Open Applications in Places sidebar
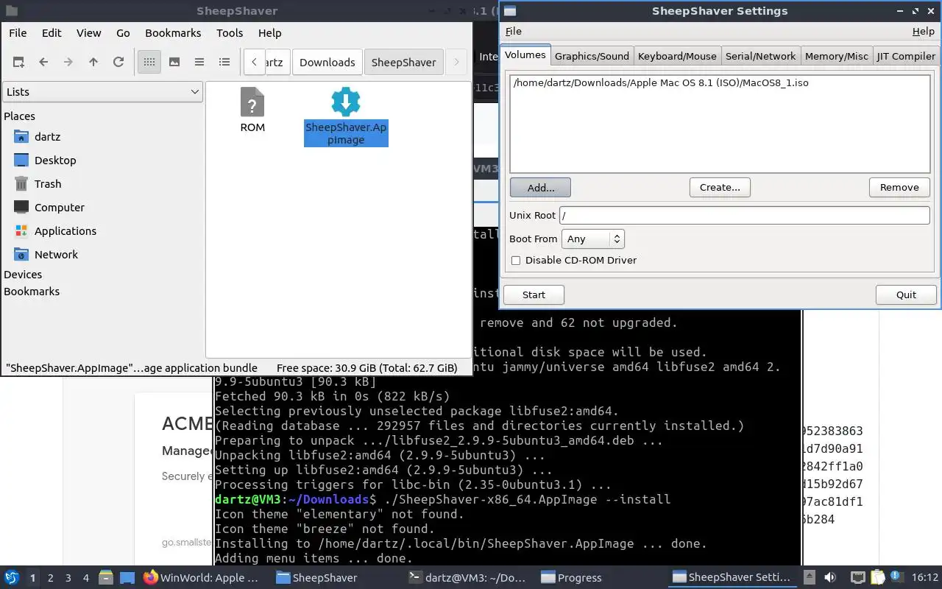This screenshot has height=589, width=942. [65, 231]
